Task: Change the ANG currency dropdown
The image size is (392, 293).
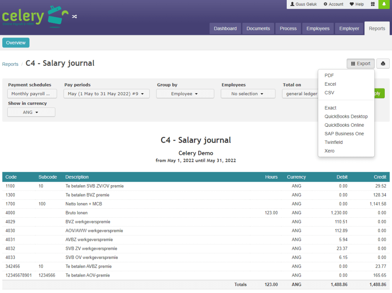Action: [31, 112]
